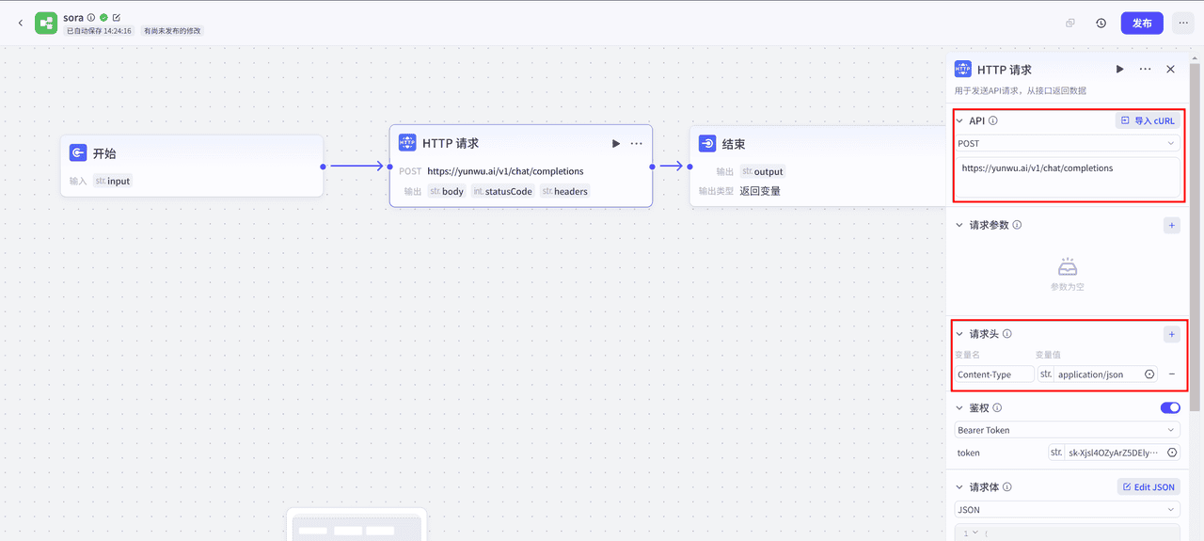Click the Edit JSON button
The image size is (1204, 541).
pos(1148,487)
